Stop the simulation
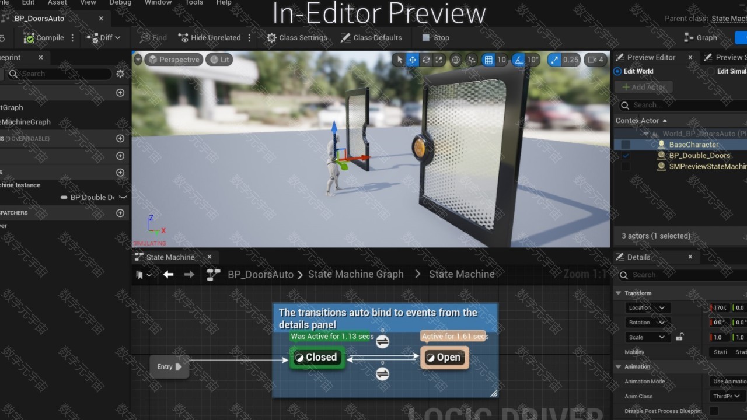This screenshot has height=420, width=747. [435, 37]
